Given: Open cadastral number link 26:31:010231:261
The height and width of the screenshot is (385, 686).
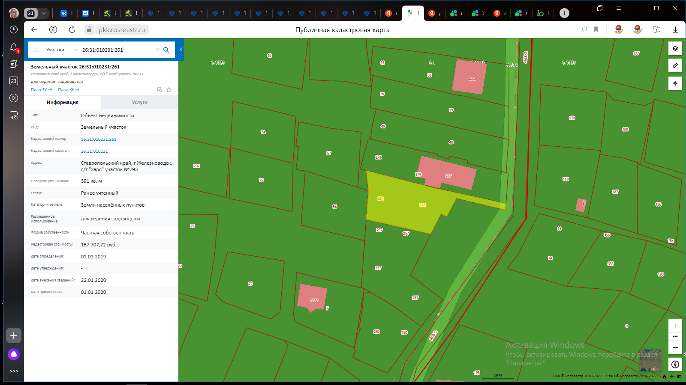Looking at the screenshot, I should (x=99, y=139).
